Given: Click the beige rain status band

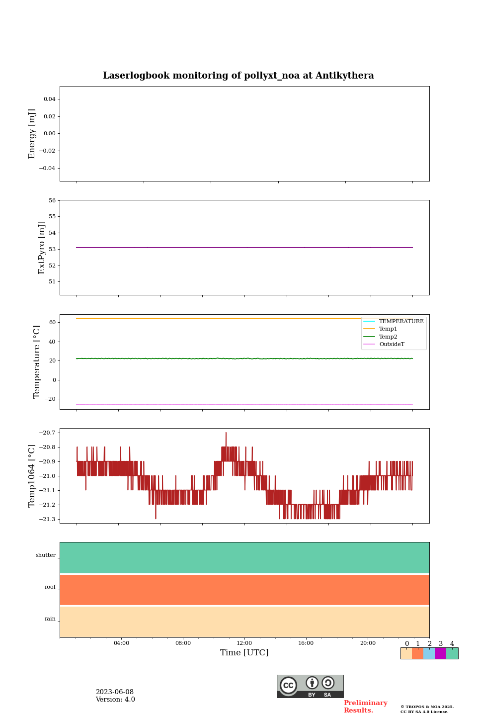Looking at the screenshot, I should click(244, 622).
